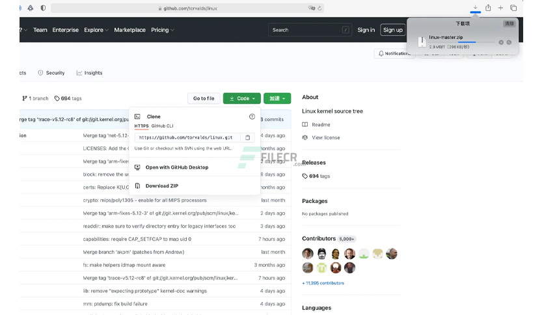The height and width of the screenshot is (315, 544).
Task: Open commit 'readdir: make sure to verify directory entry'
Action: 159,226
